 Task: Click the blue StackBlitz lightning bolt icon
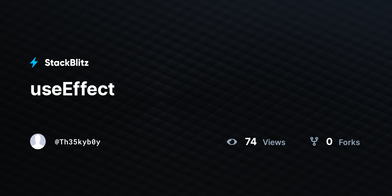point(34,62)
